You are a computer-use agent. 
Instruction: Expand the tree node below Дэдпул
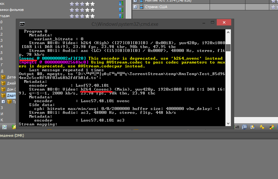click(x=3, y=102)
